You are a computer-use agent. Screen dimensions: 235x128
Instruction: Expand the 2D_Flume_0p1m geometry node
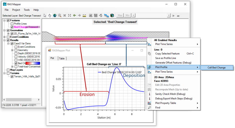8,34
